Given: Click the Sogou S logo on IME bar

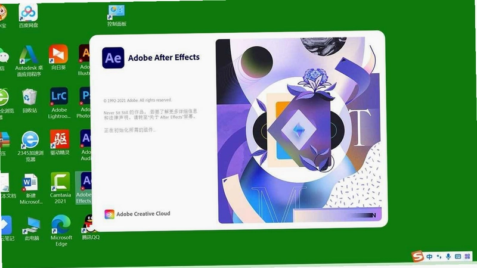Looking at the screenshot, I should click(x=417, y=256).
